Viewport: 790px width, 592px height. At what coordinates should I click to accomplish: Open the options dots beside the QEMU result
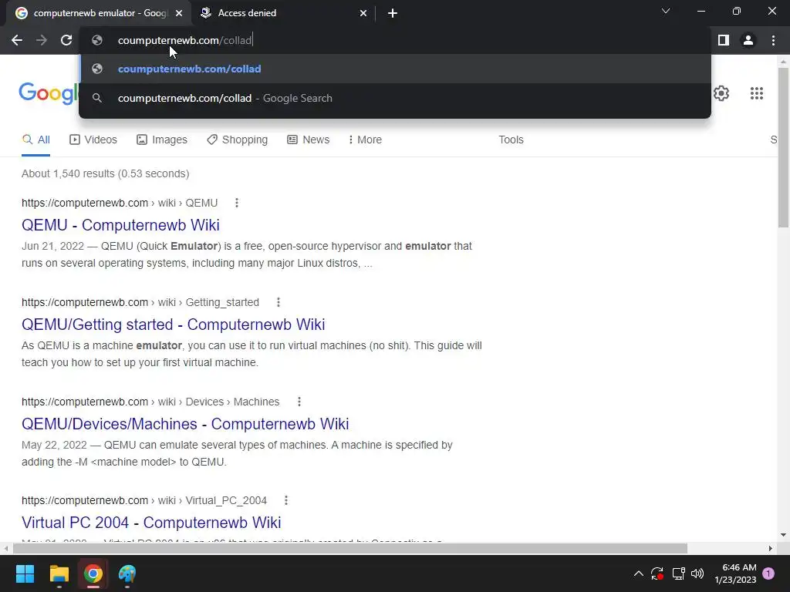[x=236, y=203]
